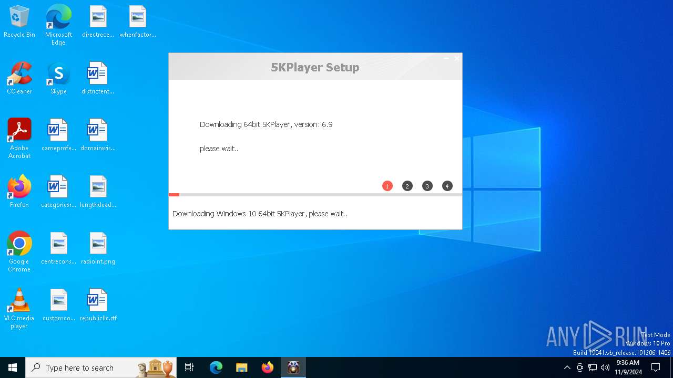
Task: Select the domainwis... Word document
Action: tap(98, 135)
